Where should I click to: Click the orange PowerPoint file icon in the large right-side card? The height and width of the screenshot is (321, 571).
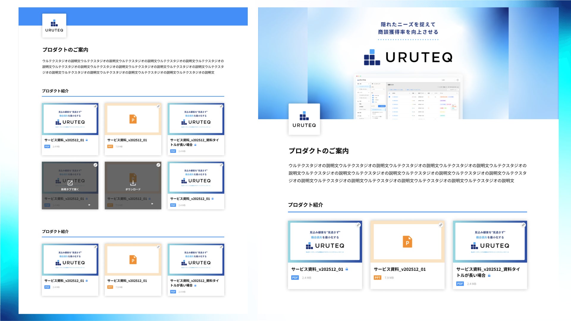[407, 242]
